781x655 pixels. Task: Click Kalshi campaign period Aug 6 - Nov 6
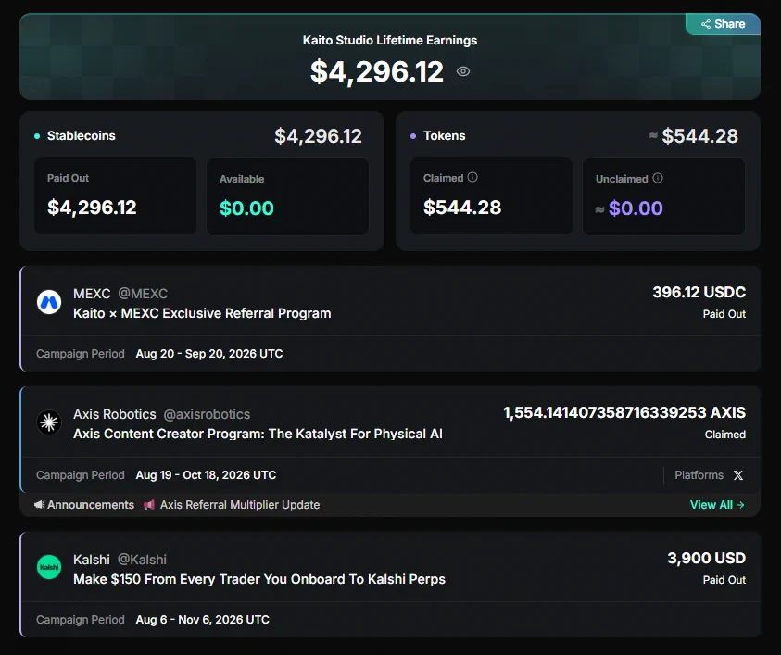(x=203, y=620)
